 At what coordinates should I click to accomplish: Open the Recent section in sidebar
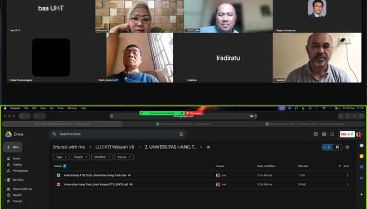(17, 195)
